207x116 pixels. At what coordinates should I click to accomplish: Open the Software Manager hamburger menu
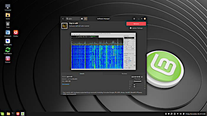pyautogui.click(x=134, y=19)
